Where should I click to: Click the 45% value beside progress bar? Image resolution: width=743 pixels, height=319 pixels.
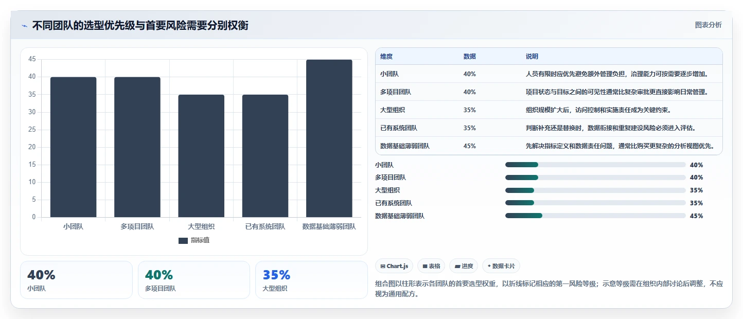pos(696,216)
